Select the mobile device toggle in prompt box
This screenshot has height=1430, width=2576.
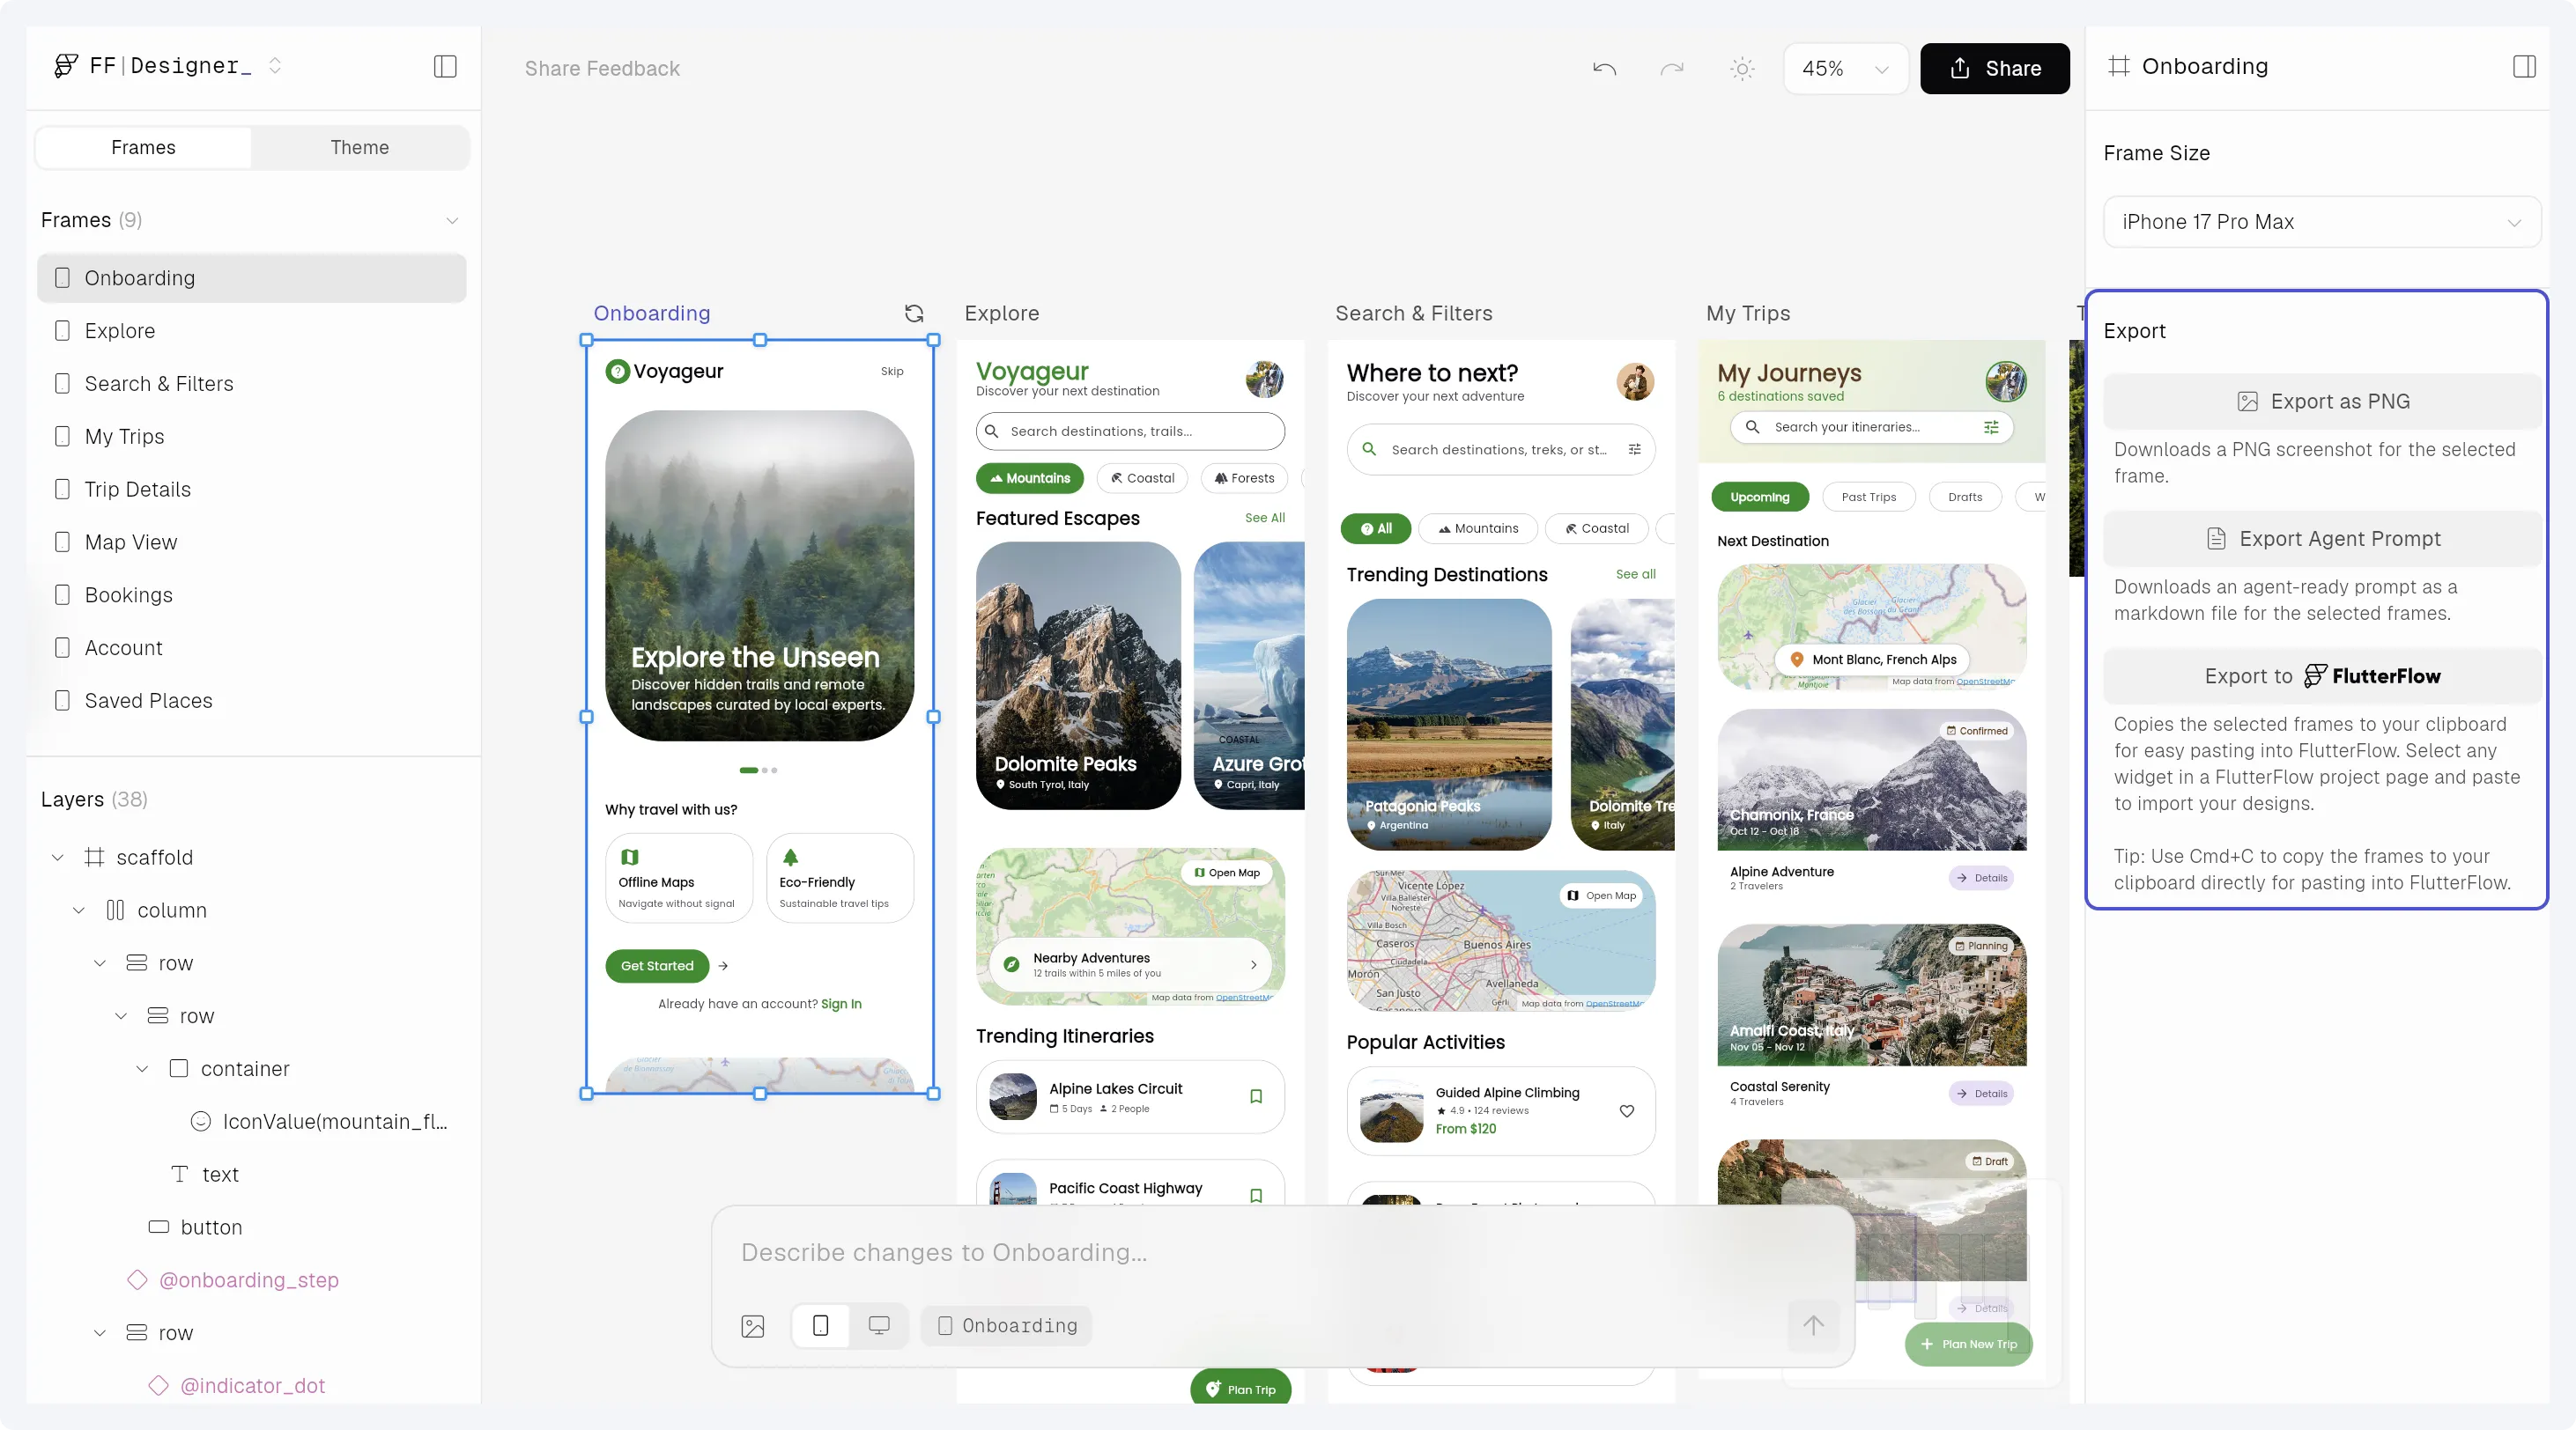[x=820, y=1325]
